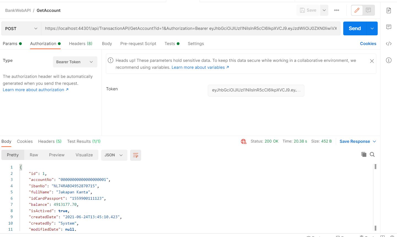Open the Documentation panel in the right sidebar
Screen dimensions: 397x237
[x=389, y=10]
